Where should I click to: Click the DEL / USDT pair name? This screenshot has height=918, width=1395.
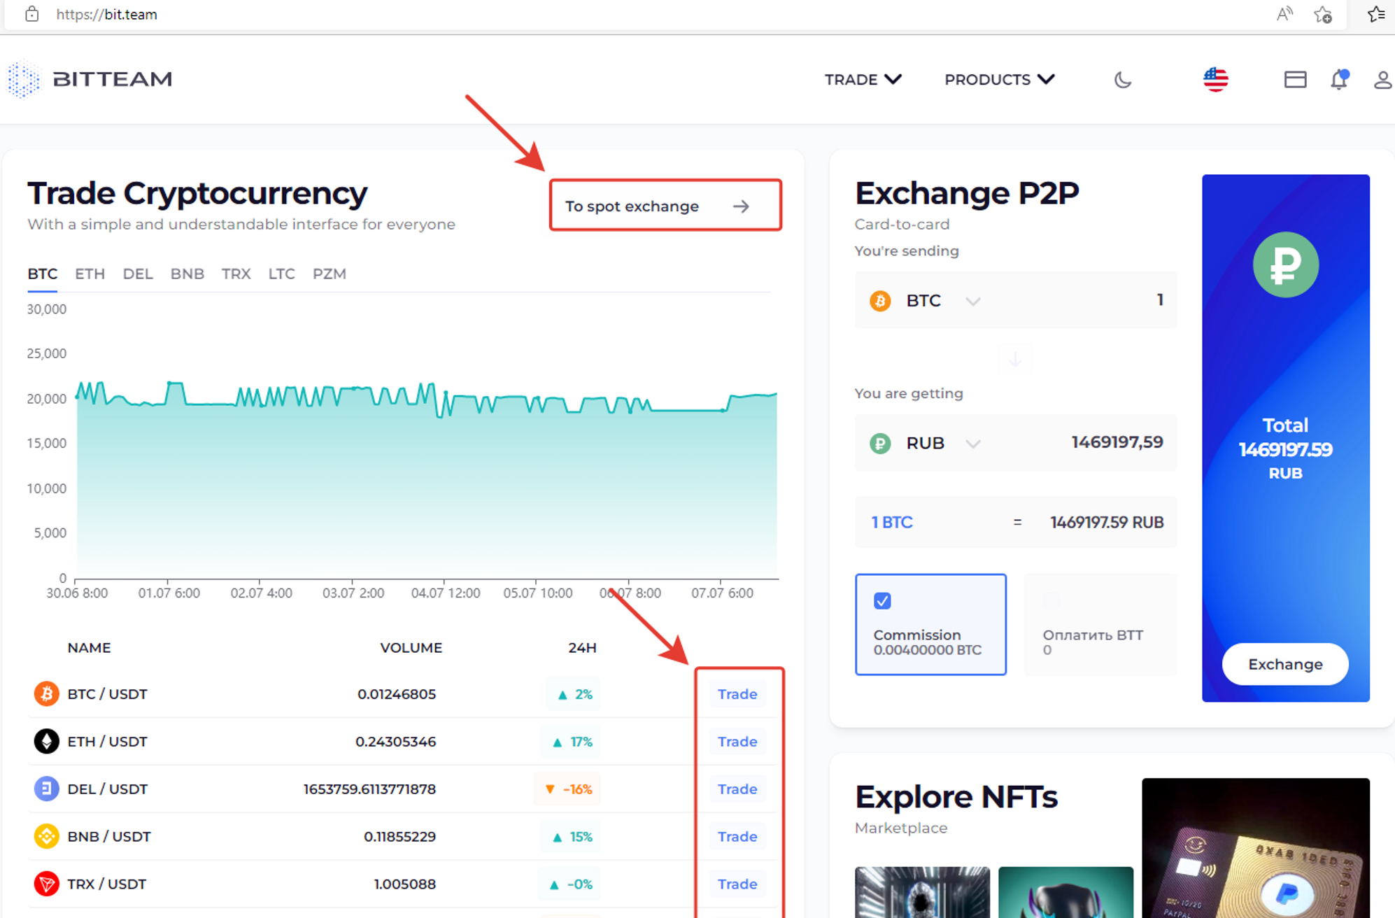[107, 789]
